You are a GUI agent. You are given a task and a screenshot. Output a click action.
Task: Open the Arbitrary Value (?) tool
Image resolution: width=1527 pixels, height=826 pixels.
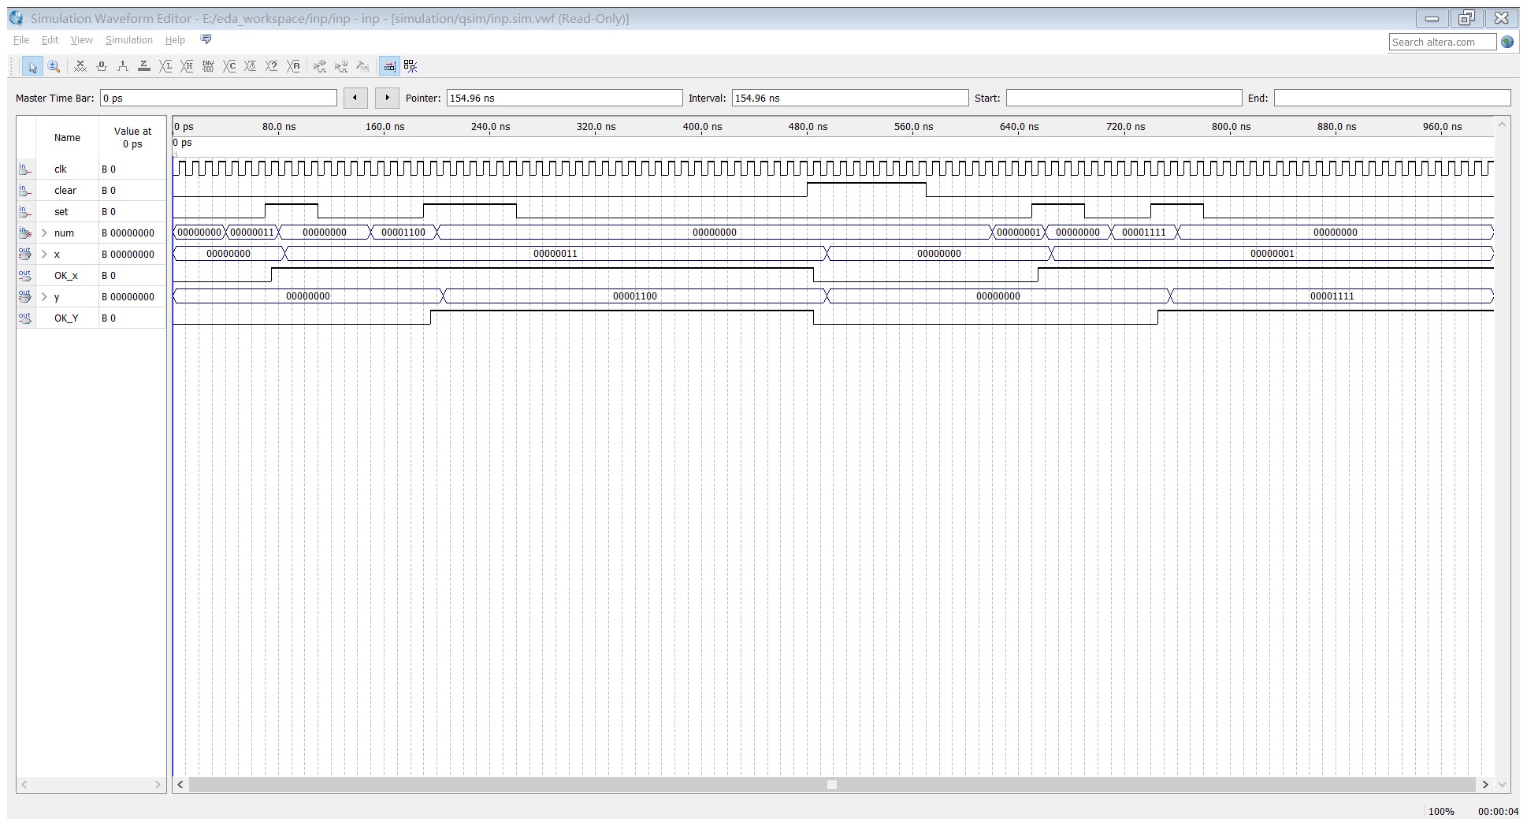(272, 67)
